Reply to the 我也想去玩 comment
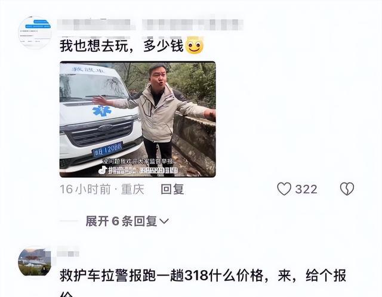 (x=172, y=189)
